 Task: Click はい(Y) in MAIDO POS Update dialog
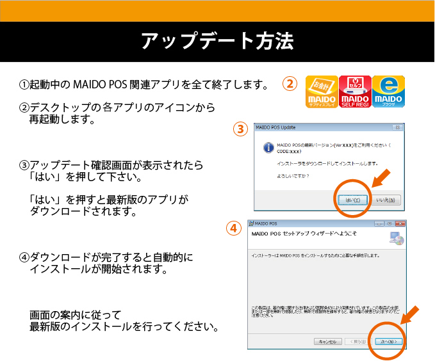[352, 200]
